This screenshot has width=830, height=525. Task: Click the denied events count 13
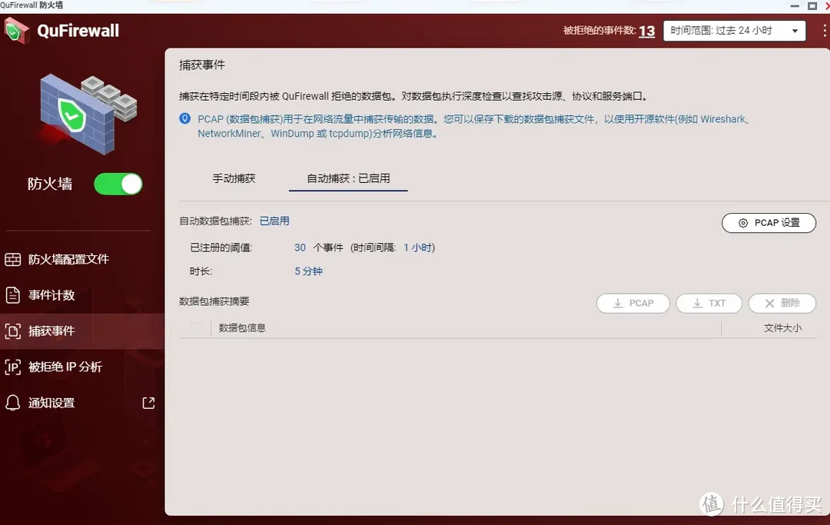(x=646, y=32)
